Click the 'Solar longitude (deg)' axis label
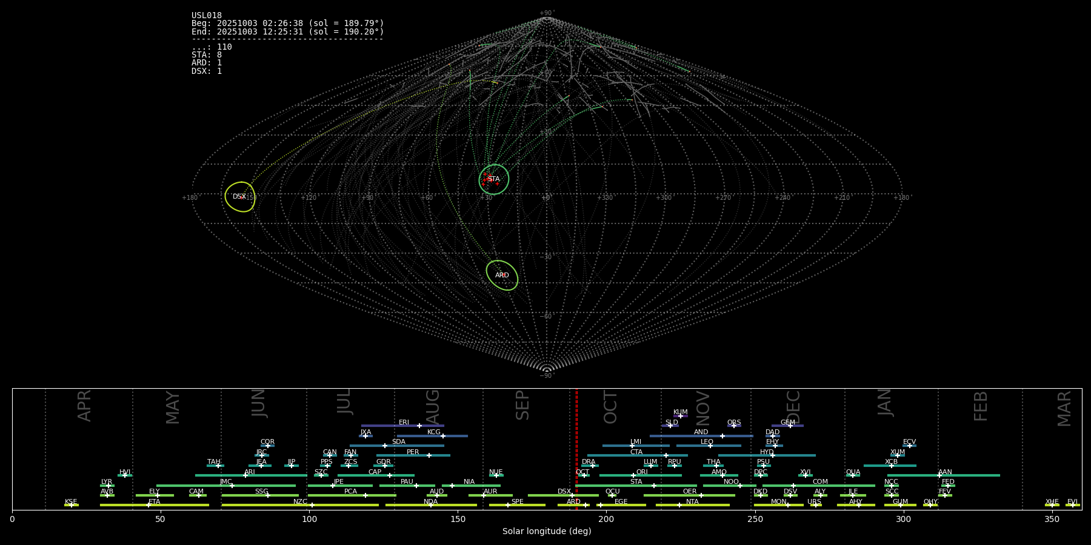 point(547,532)
